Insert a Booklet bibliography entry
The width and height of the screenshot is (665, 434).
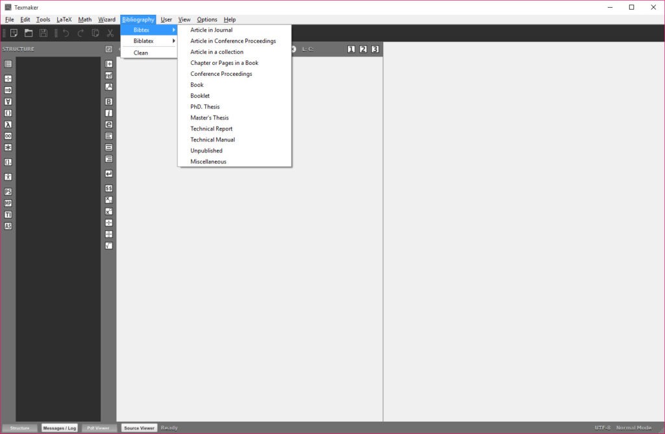[x=234, y=96]
